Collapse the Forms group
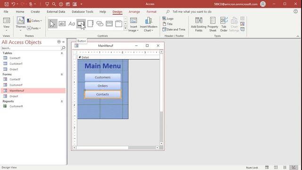Screen dimensions: 302x170 62,75
